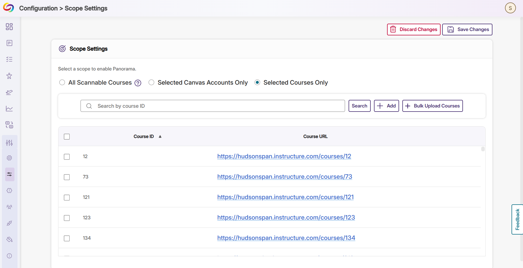Click the magnifier icon in search field
The image size is (523, 268).
89,106
